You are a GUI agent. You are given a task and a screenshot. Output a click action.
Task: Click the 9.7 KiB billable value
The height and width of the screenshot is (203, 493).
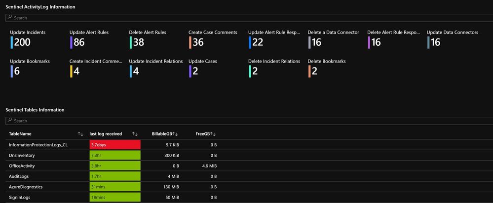click(x=172, y=145)
